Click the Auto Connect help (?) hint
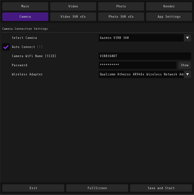This screenshot has height=195, width=194. pyautogui.click(x=40, y=47)
